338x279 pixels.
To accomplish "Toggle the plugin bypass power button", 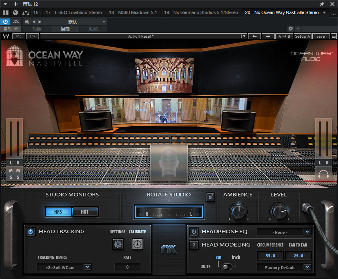I will tap(5, 22).
